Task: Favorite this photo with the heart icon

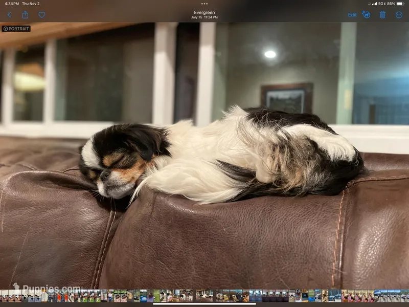Action: pyautogui.click(x=41, y=15)
